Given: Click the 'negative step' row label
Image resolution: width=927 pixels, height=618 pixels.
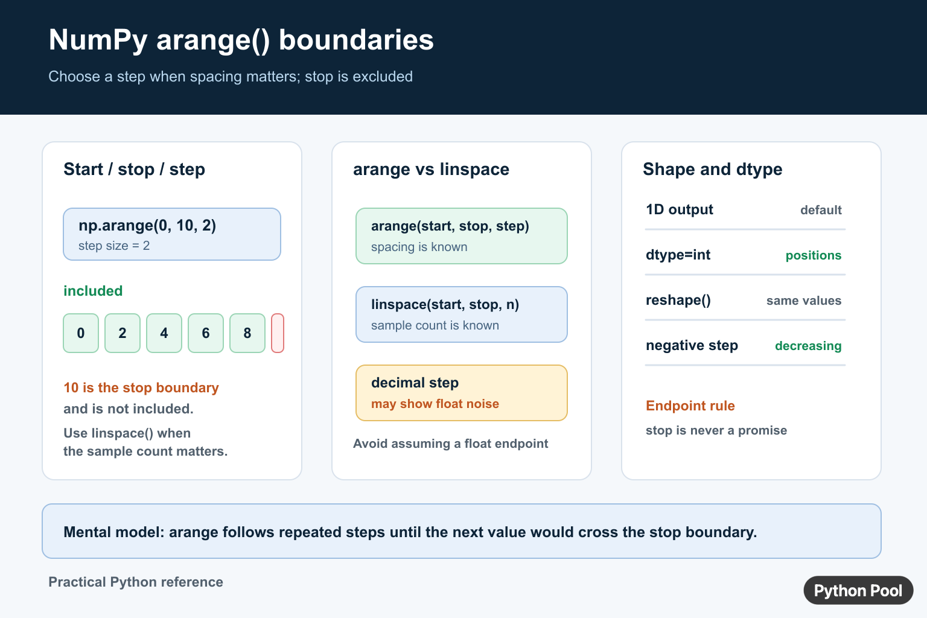Looking at the screenshot, I should click(692, 345).
